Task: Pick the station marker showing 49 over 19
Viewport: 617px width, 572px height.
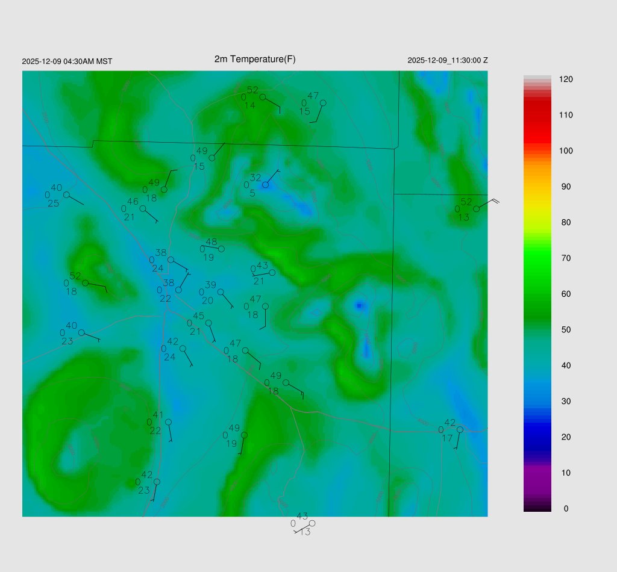Action: [x=244, y=435]
